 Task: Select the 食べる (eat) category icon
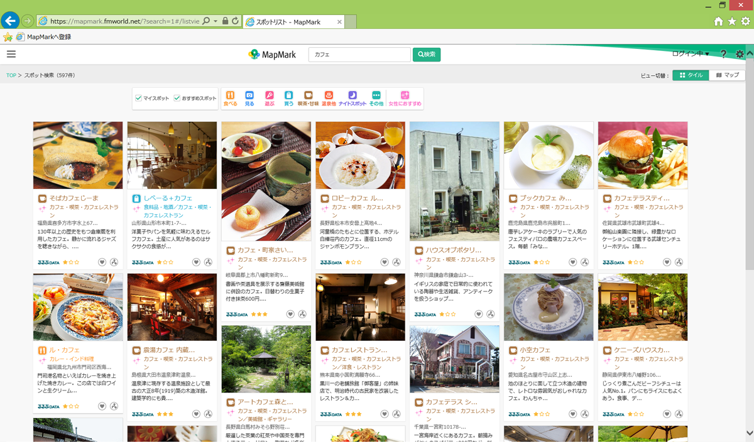click(x=231, y=99)
